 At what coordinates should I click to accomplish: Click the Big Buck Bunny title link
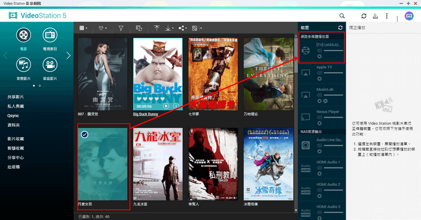click(146, 114)
